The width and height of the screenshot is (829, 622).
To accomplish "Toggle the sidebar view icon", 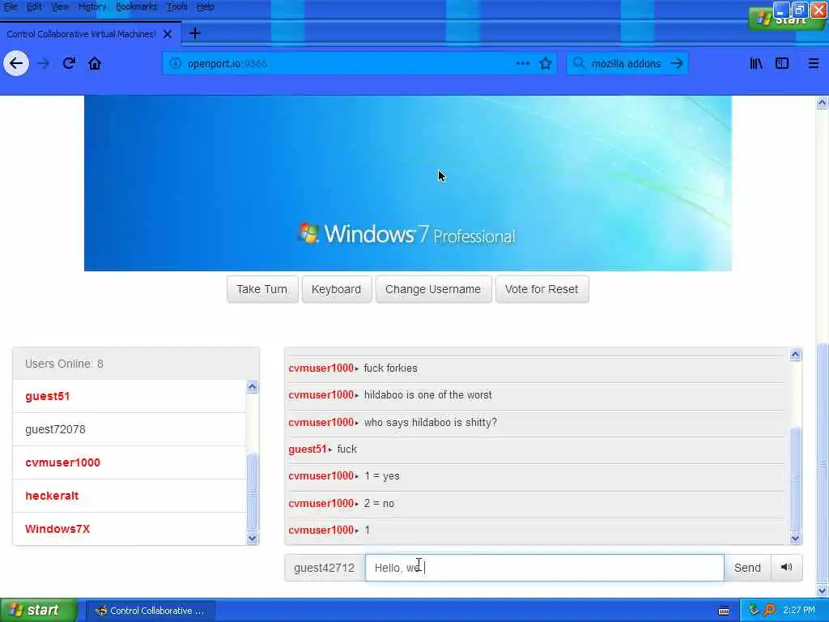I will pos(782,63).
